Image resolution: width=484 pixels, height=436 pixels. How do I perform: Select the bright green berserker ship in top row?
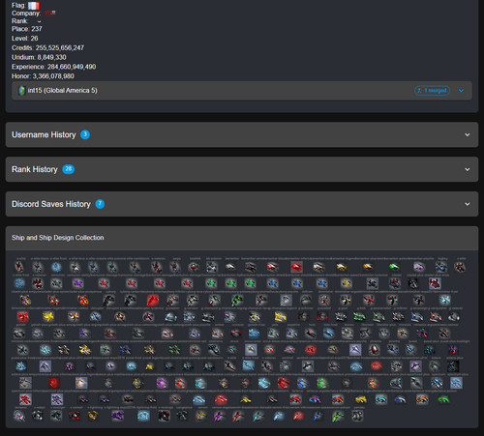coord(394,267)
